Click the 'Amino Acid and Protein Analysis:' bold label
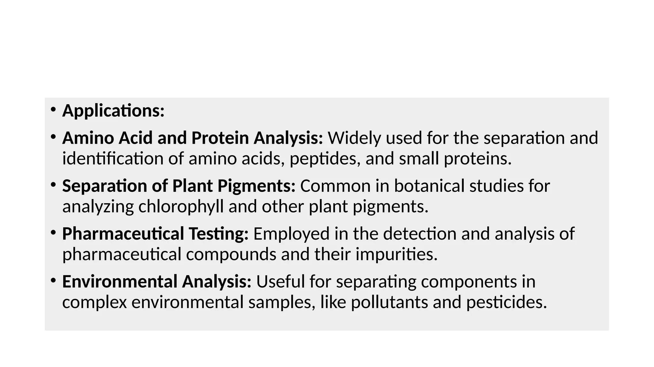Viewport: 654px width, 367px height. pyautogui.click(x=193, y=138)
